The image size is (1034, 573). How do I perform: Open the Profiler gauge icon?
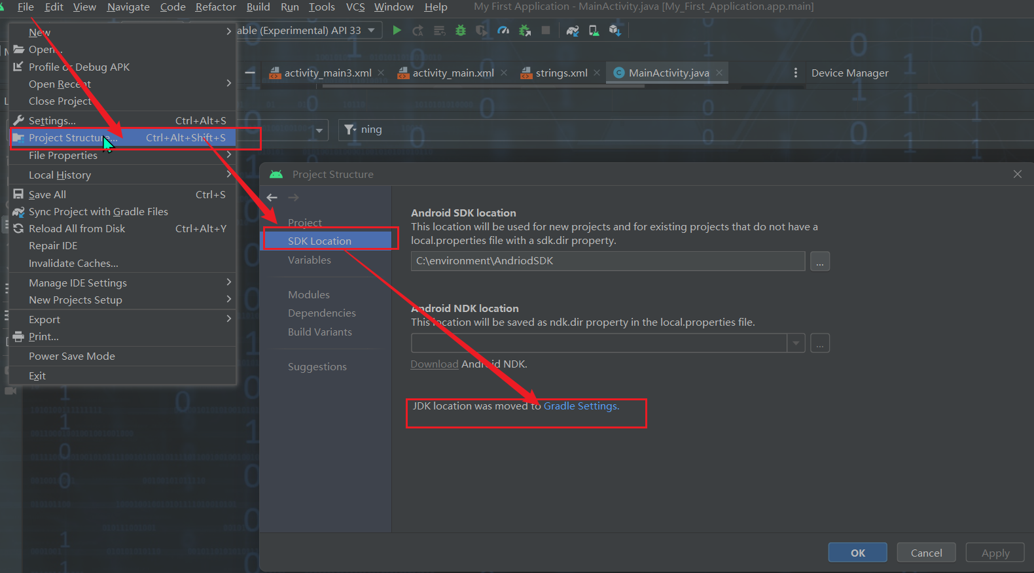(x=503, y=31)
